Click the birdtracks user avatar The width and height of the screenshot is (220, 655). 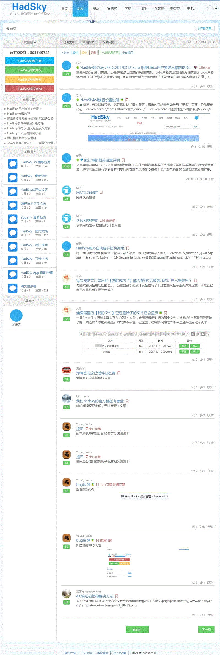[x=67, y=399]
